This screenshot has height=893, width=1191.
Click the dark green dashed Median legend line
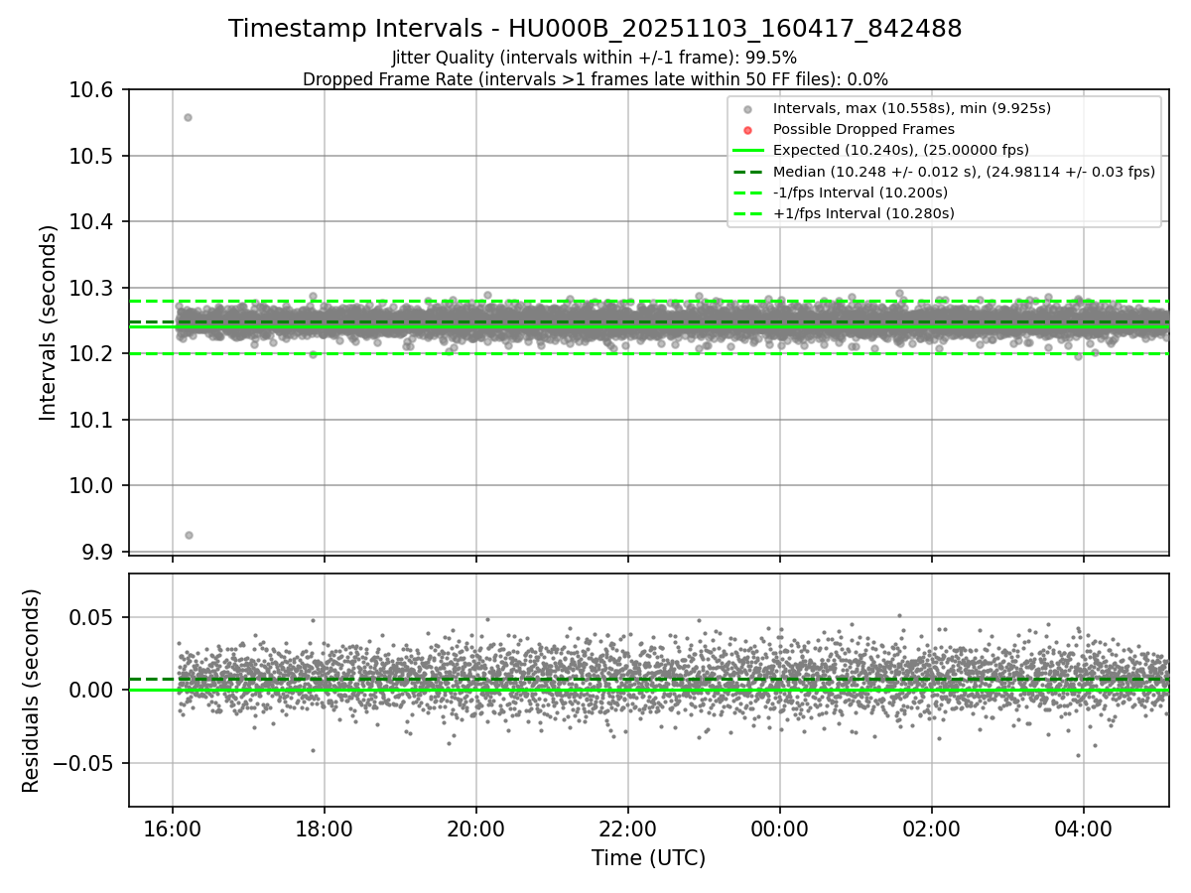(x=748, y=172)
